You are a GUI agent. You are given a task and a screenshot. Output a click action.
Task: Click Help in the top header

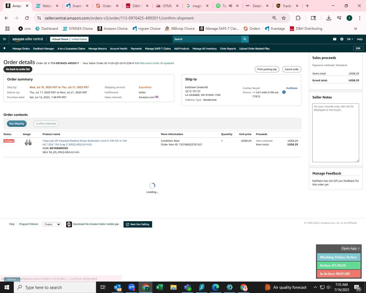coord(360,39)
